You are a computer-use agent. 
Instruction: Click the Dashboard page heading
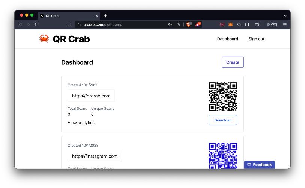(77, 62)
